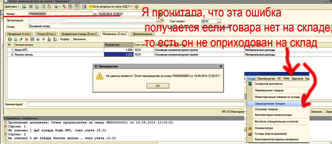Click the magnifier icon of Организация field
The height and width of the screenshot is (144, 332).
(162, 20)
